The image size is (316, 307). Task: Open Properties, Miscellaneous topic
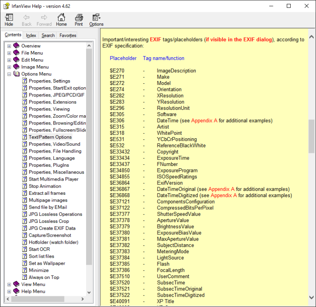coord(56,172)
